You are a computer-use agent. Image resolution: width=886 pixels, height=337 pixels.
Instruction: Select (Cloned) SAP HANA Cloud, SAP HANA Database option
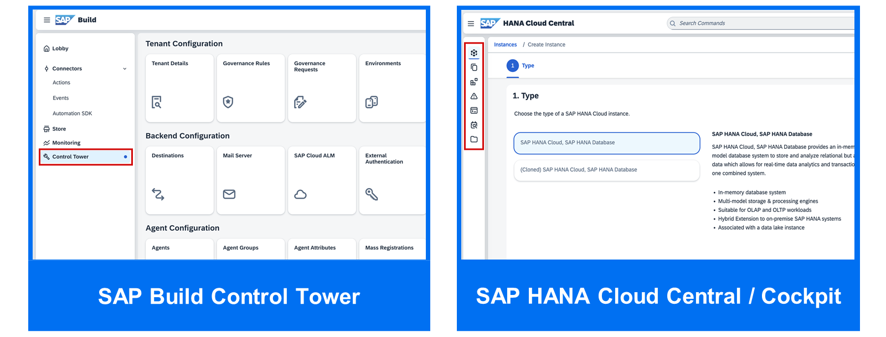(x=607, y=170)
